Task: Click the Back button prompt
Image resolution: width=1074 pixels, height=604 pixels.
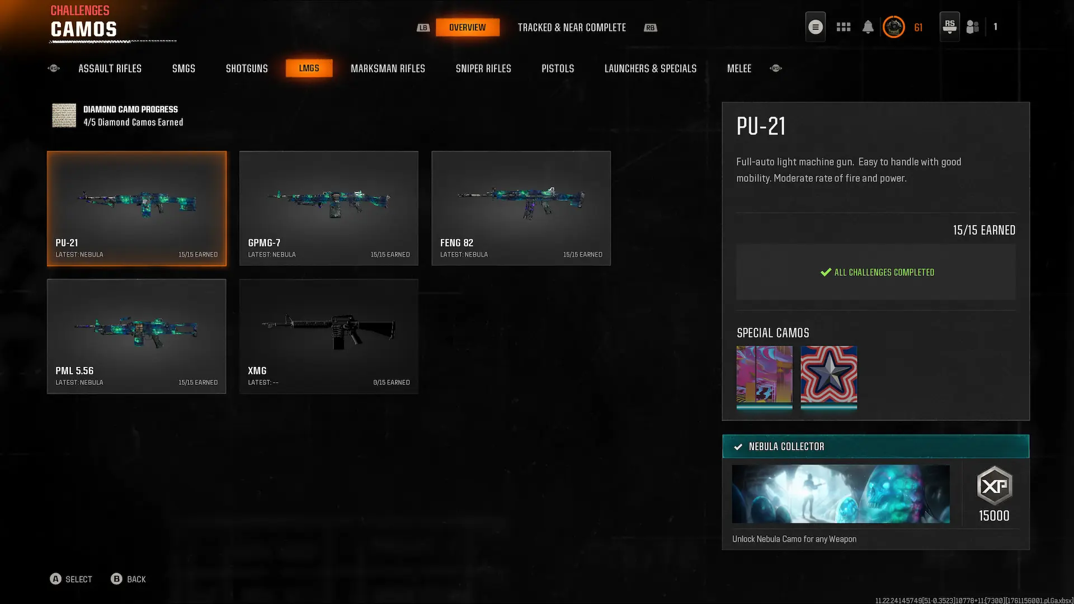Action: click(x=128, y=579)
